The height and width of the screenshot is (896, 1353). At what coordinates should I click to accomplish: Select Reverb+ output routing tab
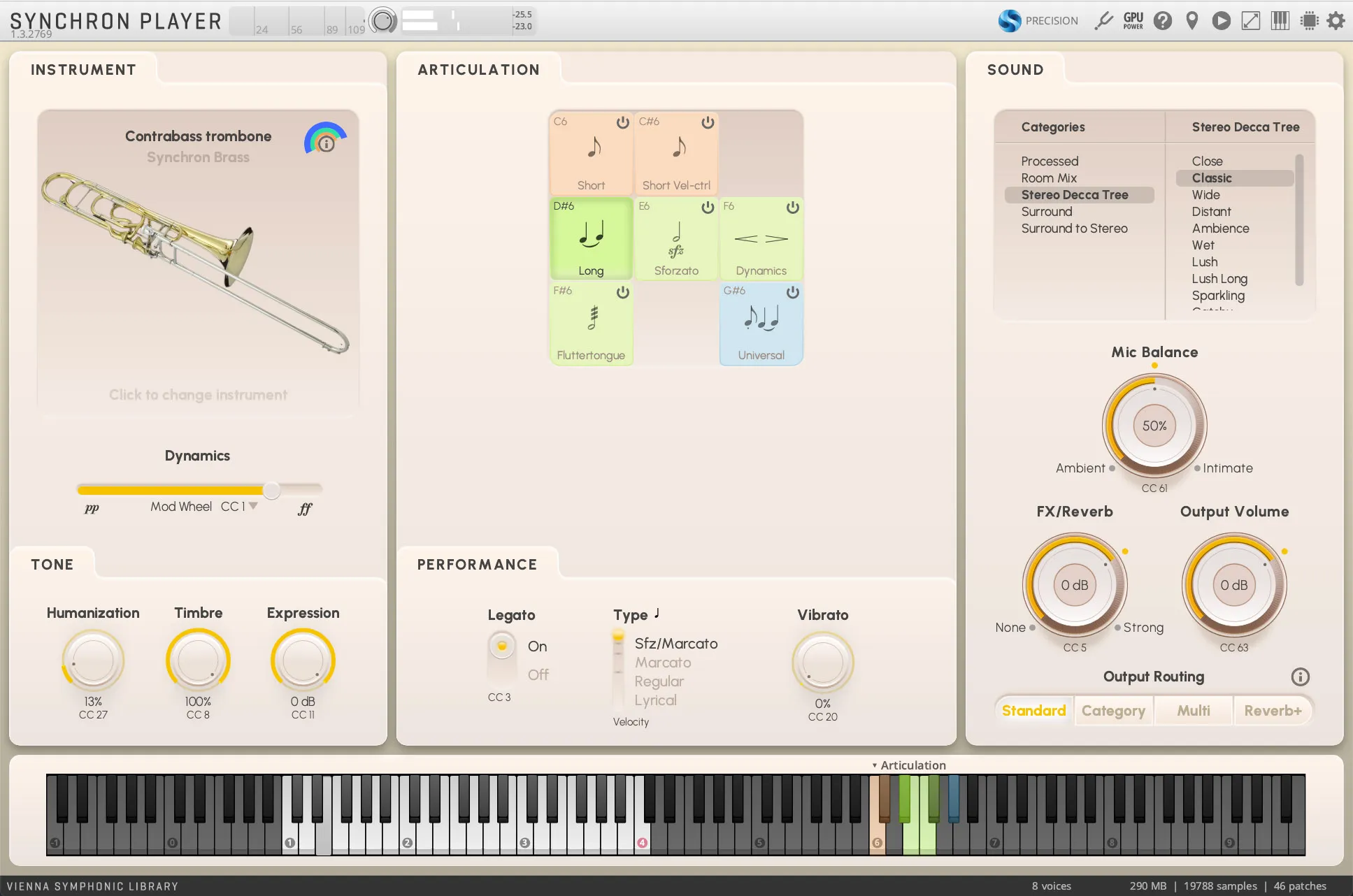[1272, 711]
